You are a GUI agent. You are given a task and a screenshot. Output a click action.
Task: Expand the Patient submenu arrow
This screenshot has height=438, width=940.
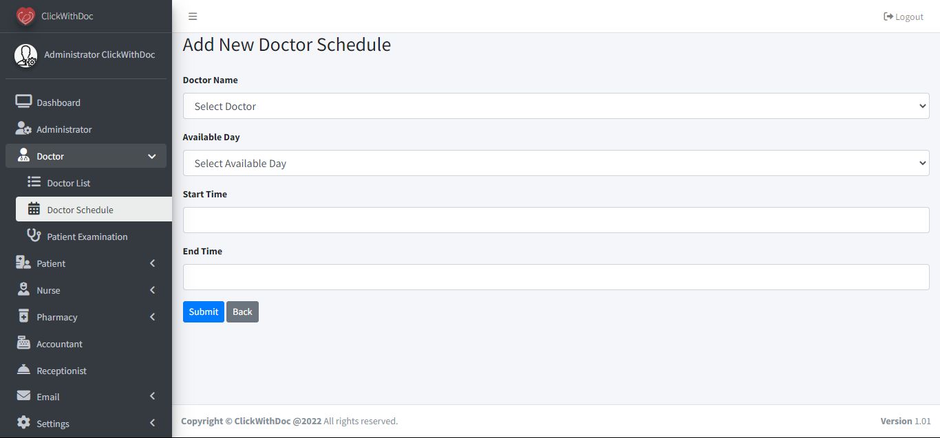(152, 263)
